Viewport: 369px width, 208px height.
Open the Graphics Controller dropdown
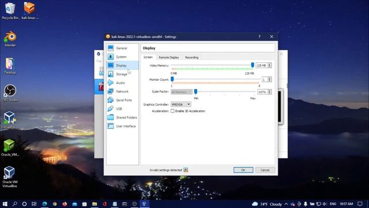tap(180, 104)
